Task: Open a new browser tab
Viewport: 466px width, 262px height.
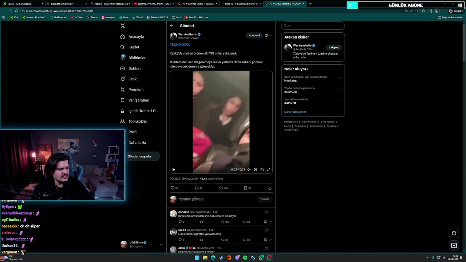Action: (310, 4)
